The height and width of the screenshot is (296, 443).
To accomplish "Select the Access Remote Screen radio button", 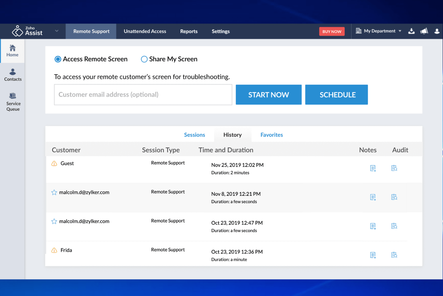I will [x=58, y=59].
